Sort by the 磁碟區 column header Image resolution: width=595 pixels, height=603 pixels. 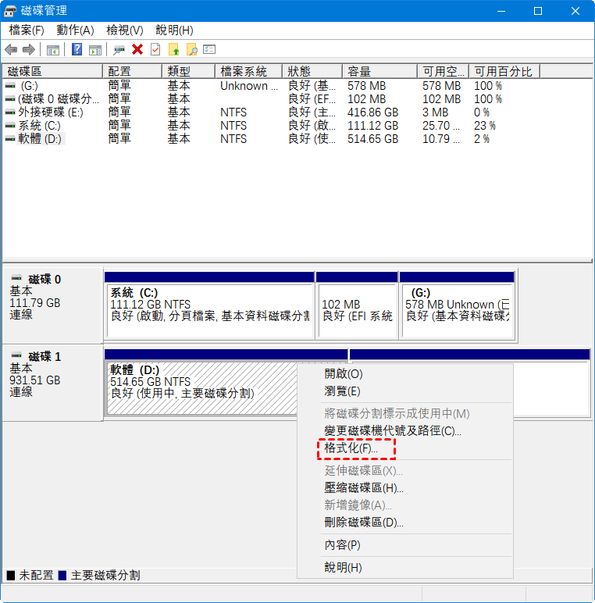point(52,72)
